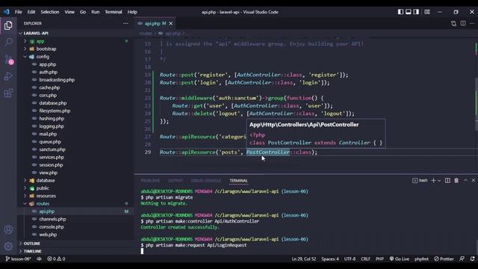Expand the resources folder
478x269 pixels.
click(x=75, y=196)
